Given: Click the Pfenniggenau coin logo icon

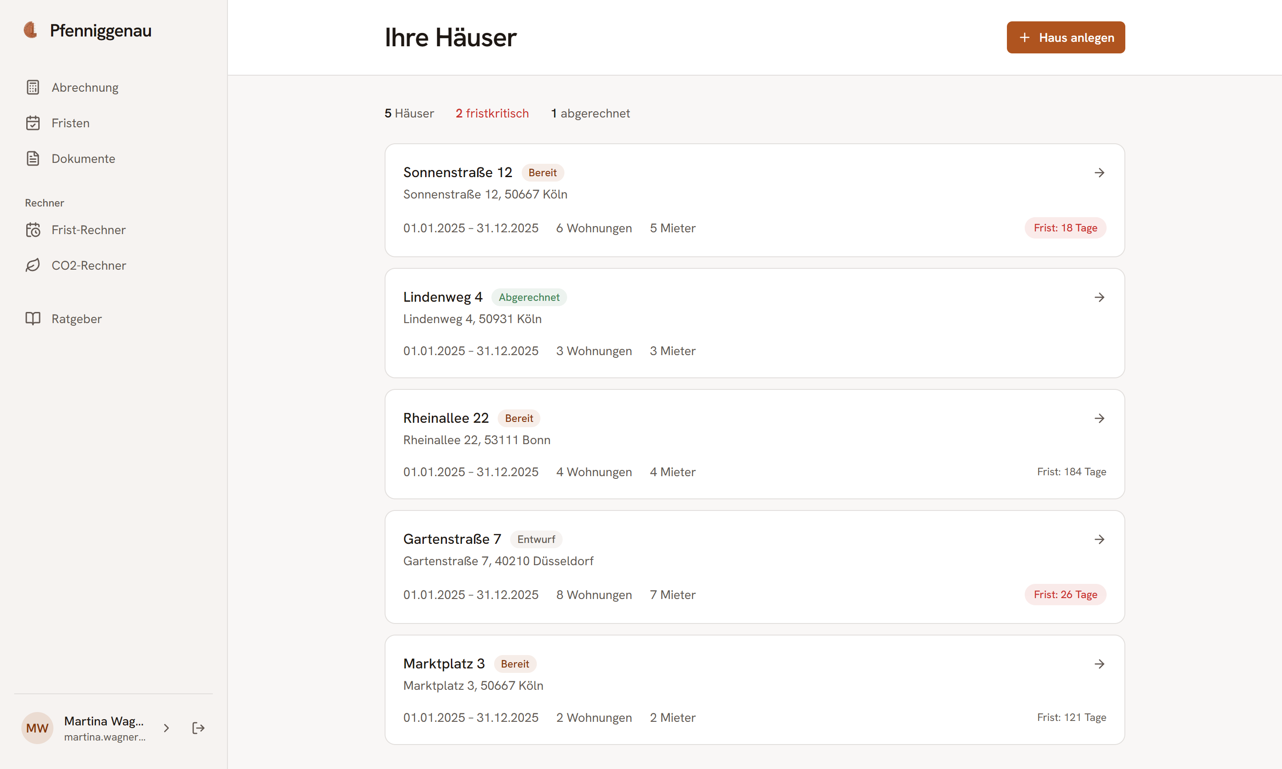Looking at the screenshot, I should (x=31, y=30).
